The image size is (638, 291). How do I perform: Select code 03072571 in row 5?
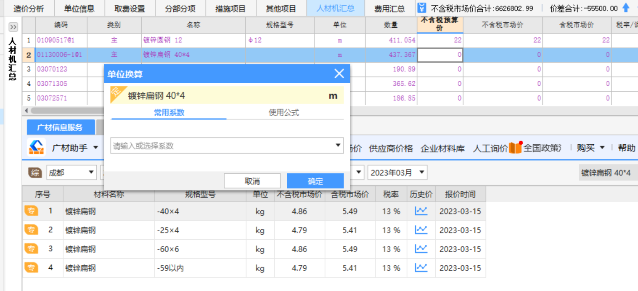pyautogui.click(x=52, y=98)
